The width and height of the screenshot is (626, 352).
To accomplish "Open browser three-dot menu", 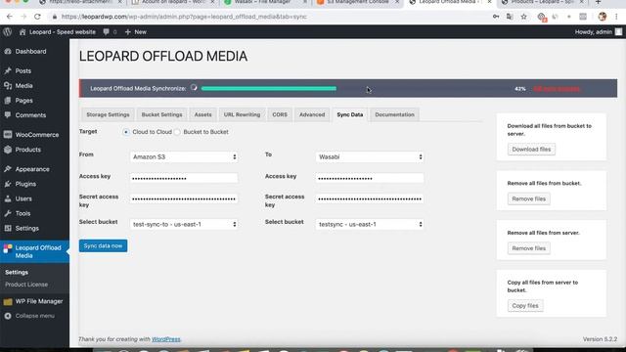I will (617, 17).
